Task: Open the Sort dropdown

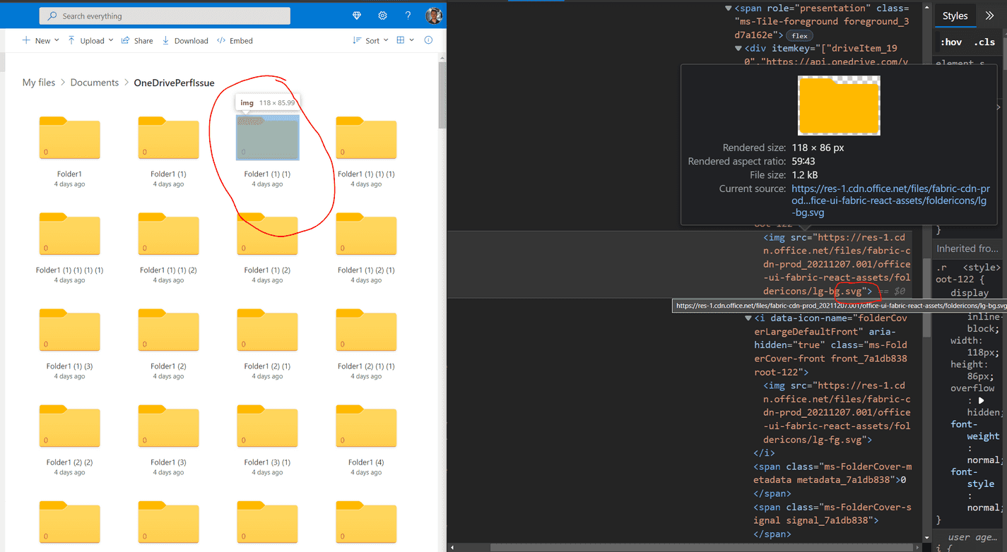Action: [370, 40]
